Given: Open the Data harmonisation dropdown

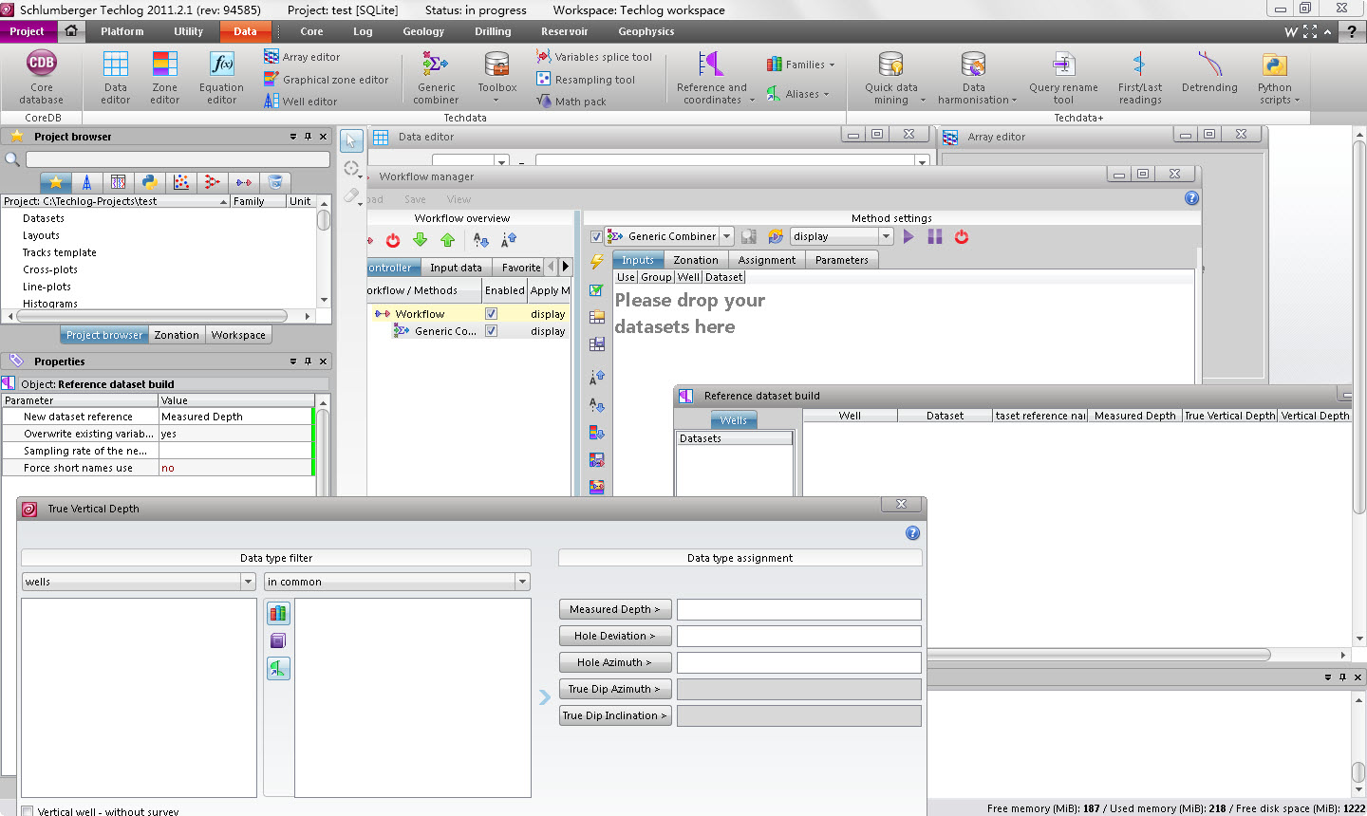Looking at the screenshot, I should coord(1014,101).
